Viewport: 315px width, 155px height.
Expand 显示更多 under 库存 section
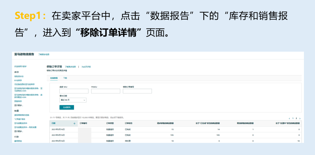click(19, 105)
